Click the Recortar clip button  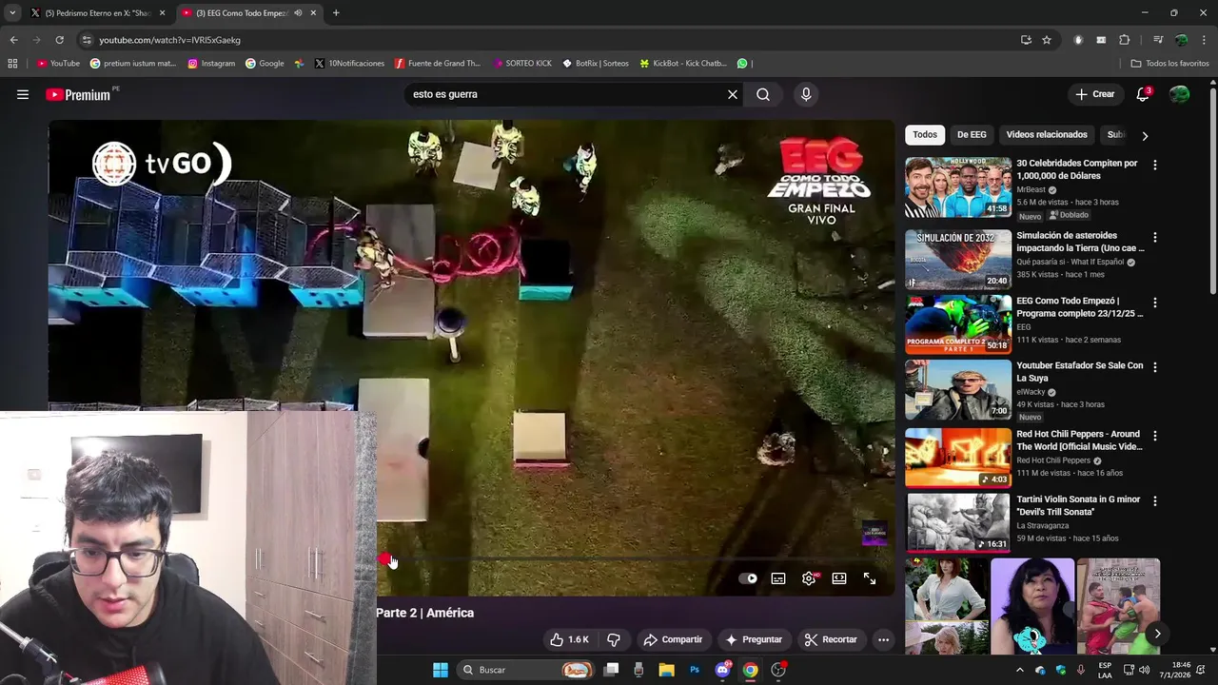pyautogui.click(x=831, y=639)
